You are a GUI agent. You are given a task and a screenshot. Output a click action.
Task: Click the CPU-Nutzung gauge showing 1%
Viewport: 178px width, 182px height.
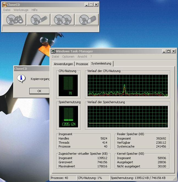tap(68, 85)
